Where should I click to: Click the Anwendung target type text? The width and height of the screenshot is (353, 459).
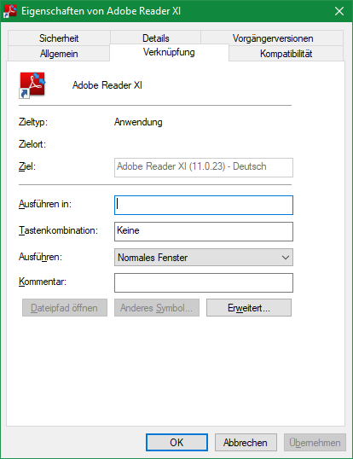[x=138, y=122]
